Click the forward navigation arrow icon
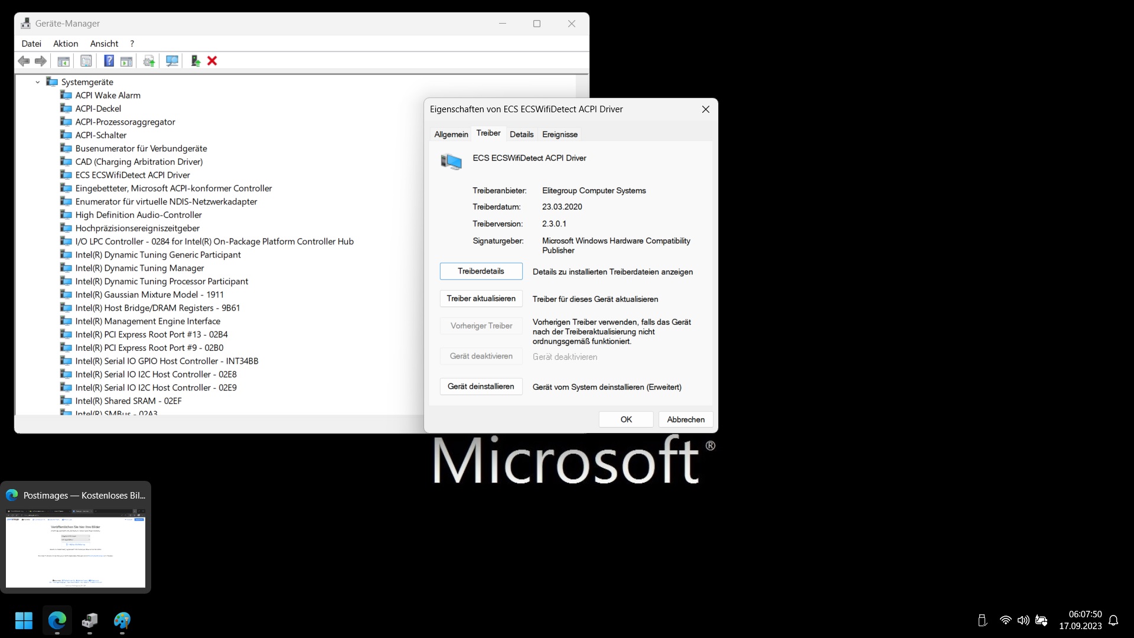This screenshot has width=1134, height=638. pyautogui.click(x=40, y=61)
